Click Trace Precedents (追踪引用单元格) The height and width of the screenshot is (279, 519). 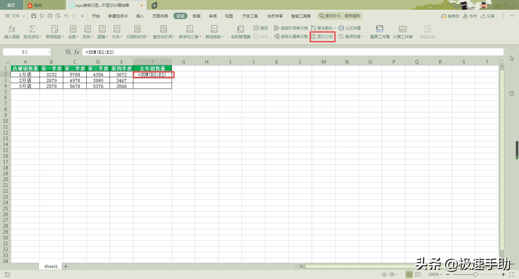[x=291, y=28]
